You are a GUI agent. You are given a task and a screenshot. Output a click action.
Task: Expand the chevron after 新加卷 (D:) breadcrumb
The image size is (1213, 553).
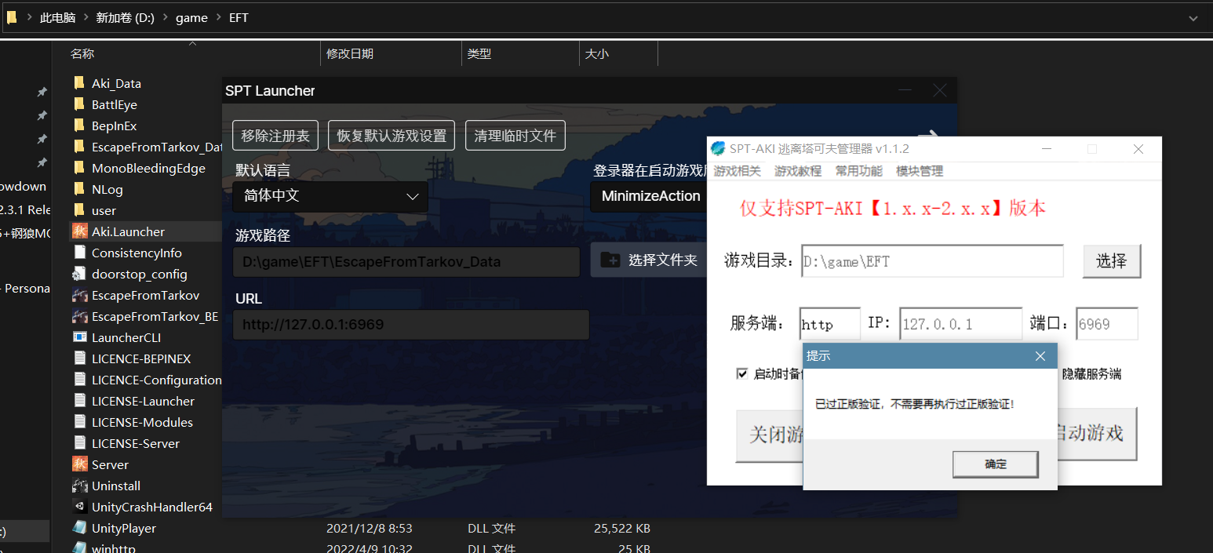coord(165,17)
